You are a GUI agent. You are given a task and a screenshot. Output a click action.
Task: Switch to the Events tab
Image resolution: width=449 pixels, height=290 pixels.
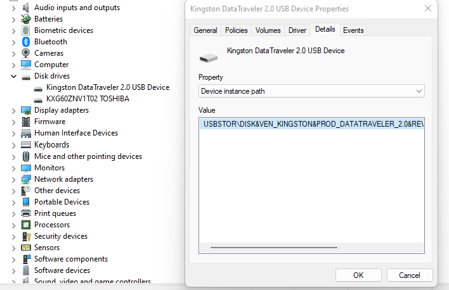click(x=353, y=30)
